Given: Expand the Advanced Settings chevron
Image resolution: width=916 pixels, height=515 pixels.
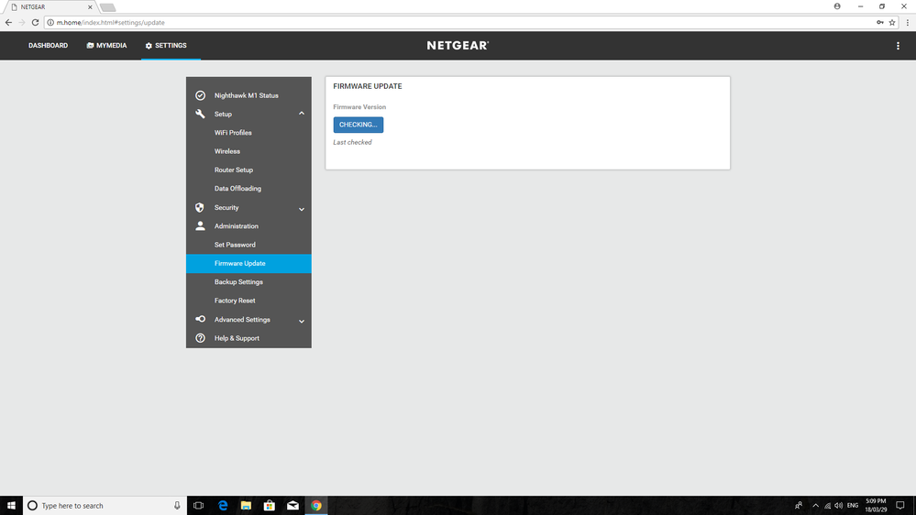Looking at the screenshot, I should 302,321.
